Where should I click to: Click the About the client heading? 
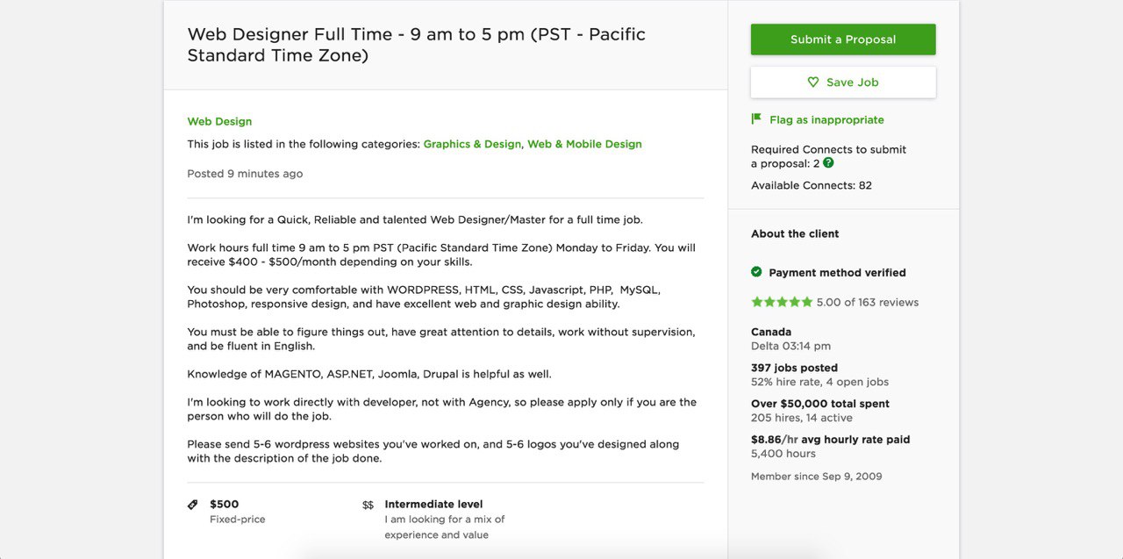(x=795, y=233)
